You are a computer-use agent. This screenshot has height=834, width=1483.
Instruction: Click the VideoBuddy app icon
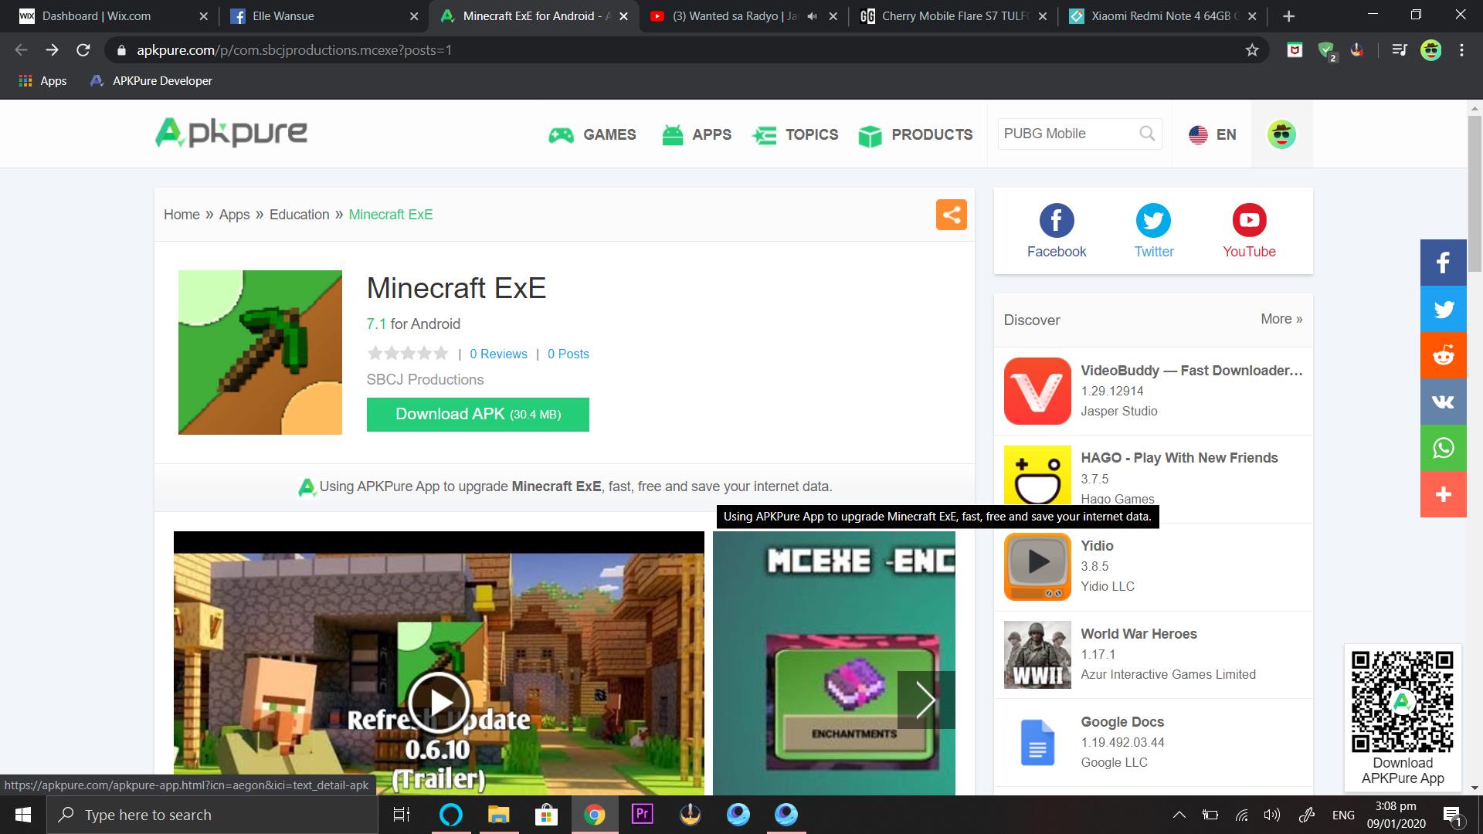(1037, 391)
